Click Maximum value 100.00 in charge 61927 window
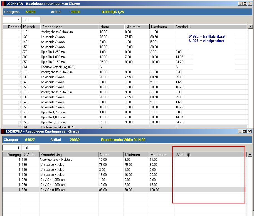This screenshot has width=254, height=216. point(154,190)
